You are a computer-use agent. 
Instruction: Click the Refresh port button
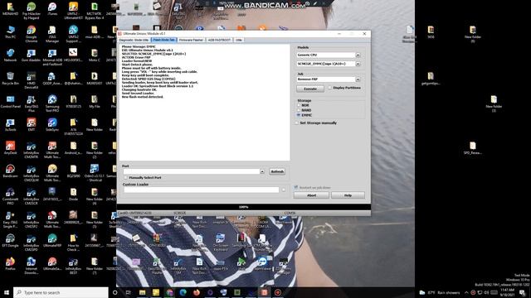tap(277, 171)
